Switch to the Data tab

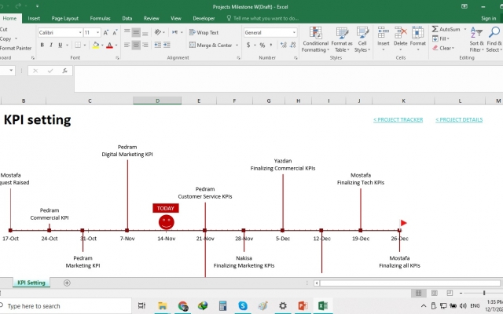[x=127, y=18]
